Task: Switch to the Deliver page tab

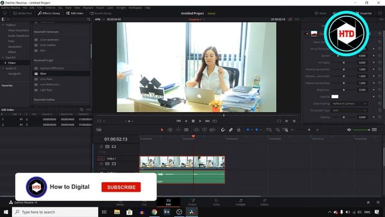Action: click(265, 203)
